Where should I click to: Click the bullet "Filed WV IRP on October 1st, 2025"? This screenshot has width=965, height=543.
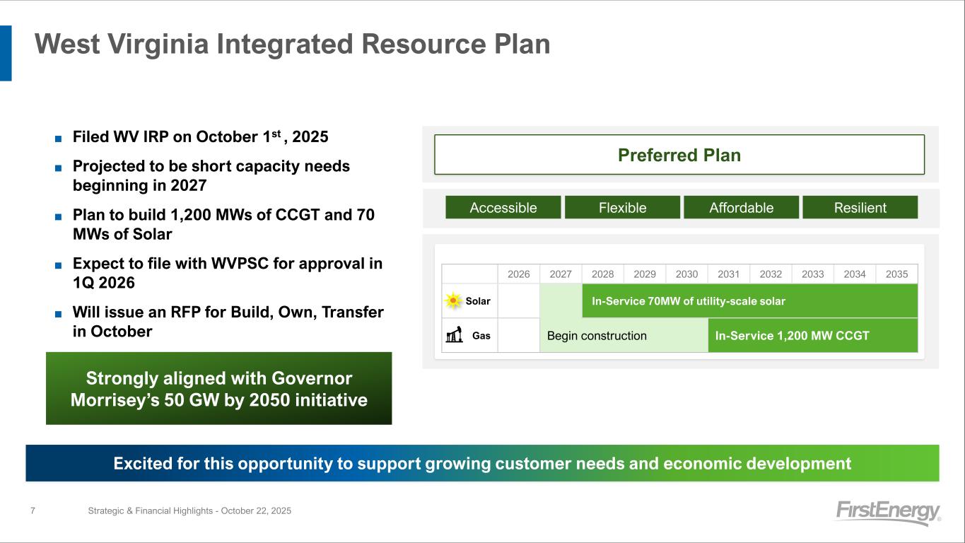[201, 136]
